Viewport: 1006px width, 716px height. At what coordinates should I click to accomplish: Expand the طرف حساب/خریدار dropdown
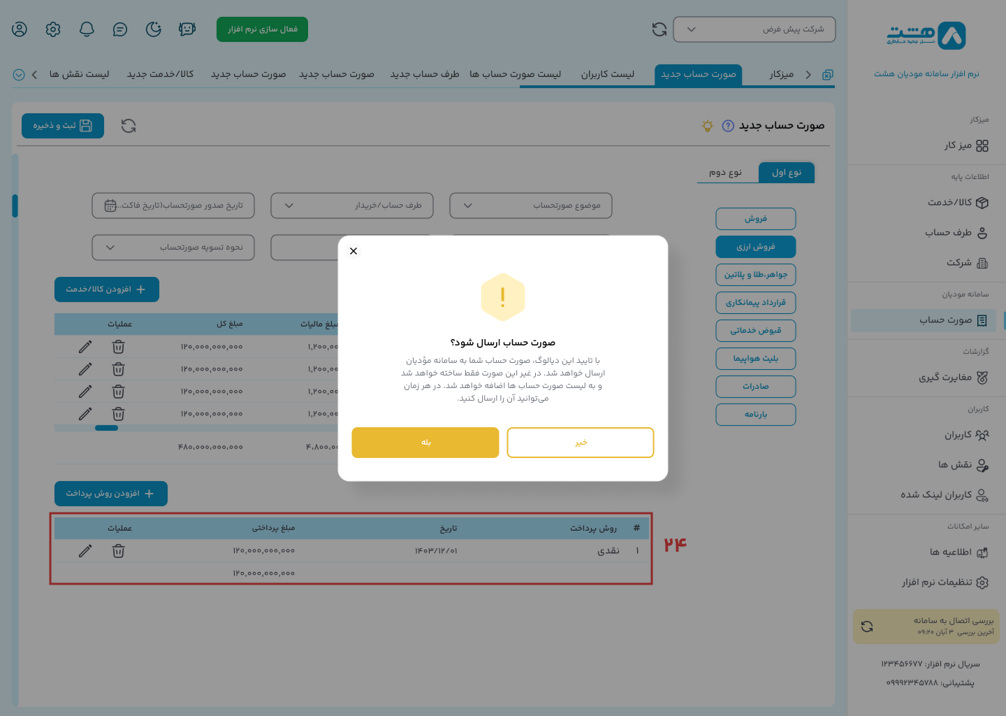[351, 205]
